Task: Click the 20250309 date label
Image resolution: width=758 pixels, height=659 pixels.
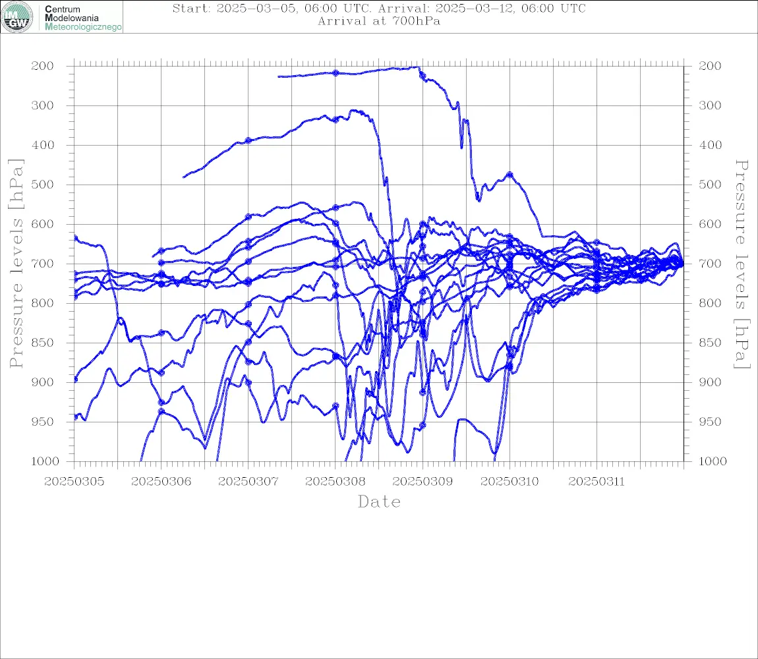Action: coord(423,482)
